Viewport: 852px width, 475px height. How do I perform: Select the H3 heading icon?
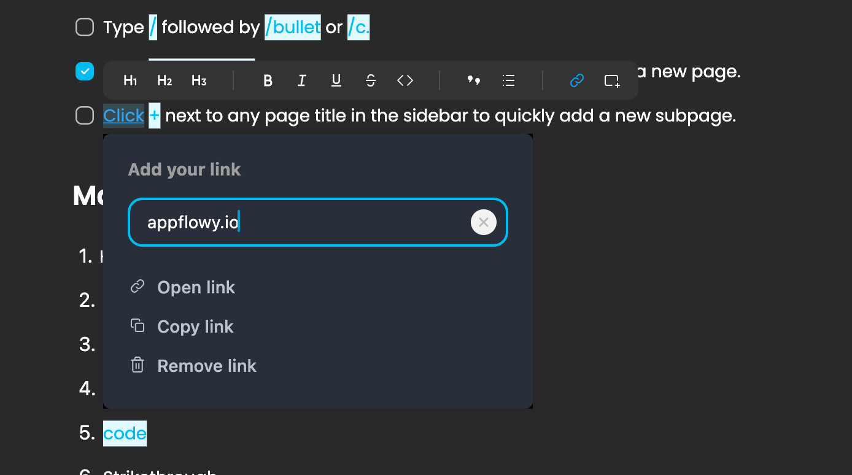[198, 80]
